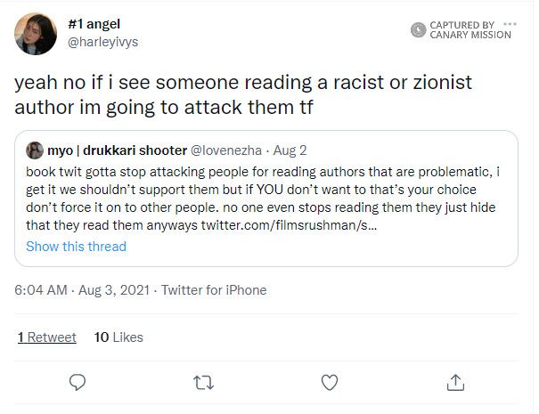Open the share icon below the tweet

coord(454,382)
